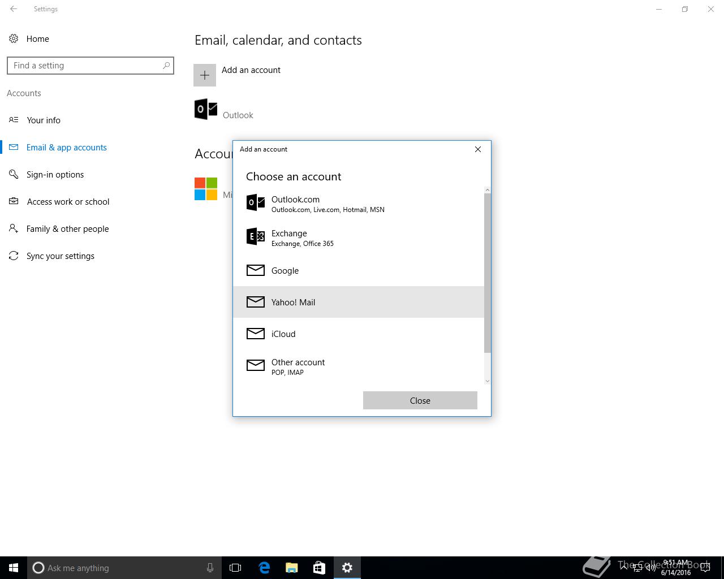
Task: Open the Store from the taskbar
Action: tap(319, 568)
